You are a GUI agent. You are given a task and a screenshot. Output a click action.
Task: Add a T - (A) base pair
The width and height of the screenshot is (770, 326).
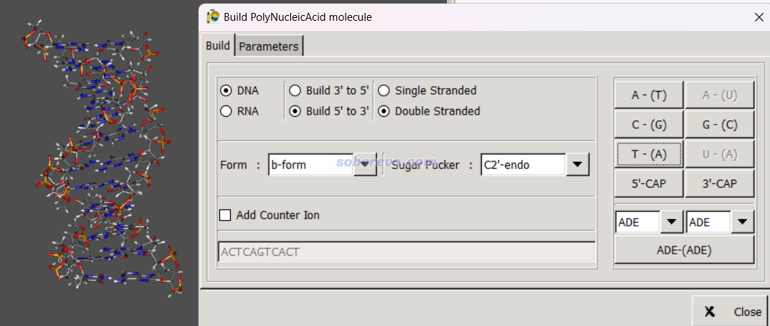click(x=649, y=154)
